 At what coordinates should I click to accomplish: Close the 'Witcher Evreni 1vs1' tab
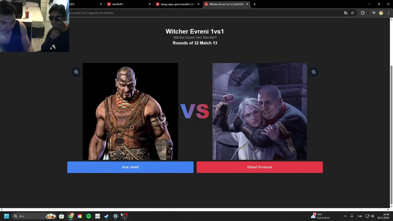247,4
